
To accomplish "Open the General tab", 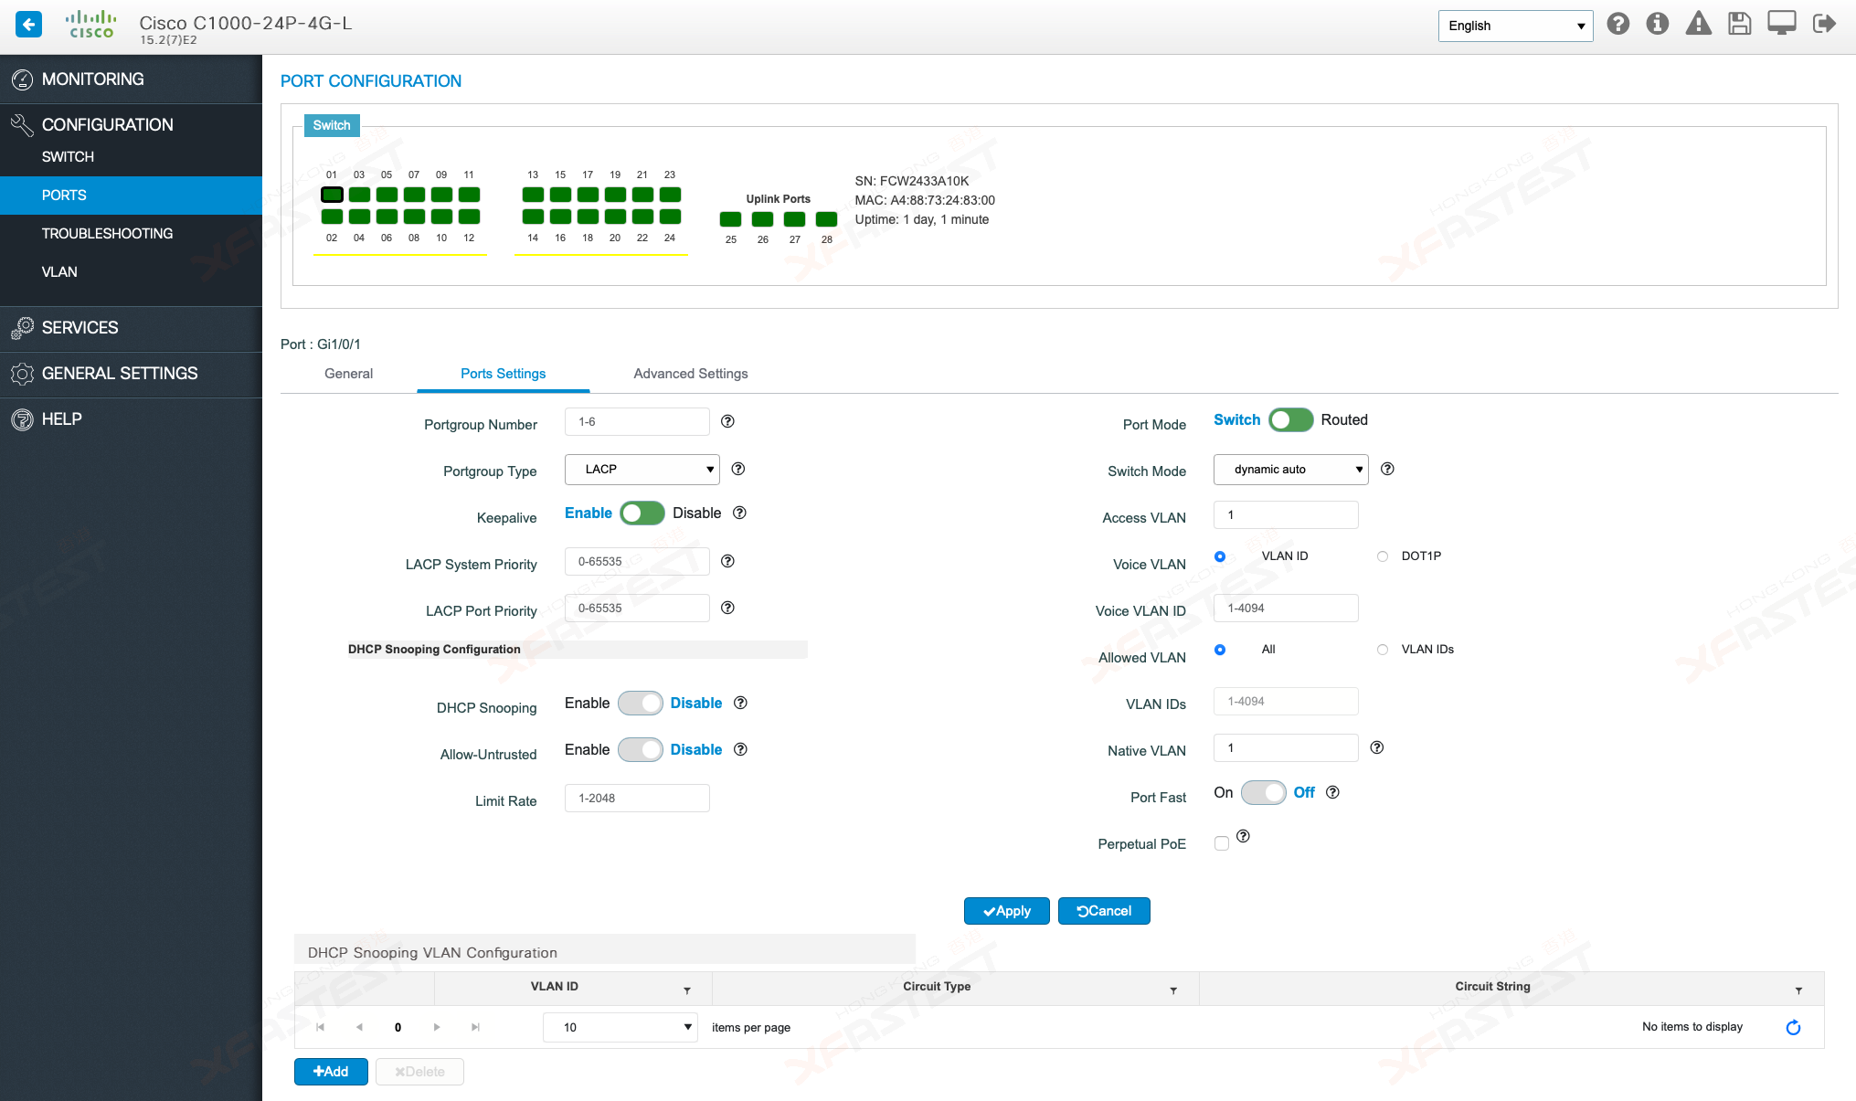I will coord(348,374).
